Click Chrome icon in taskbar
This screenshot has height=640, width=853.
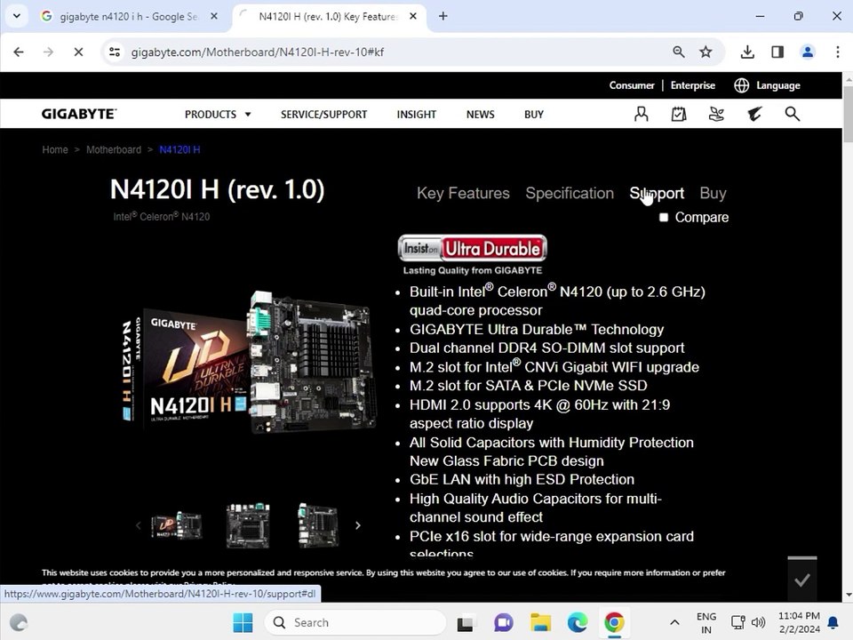click(614, 622)
